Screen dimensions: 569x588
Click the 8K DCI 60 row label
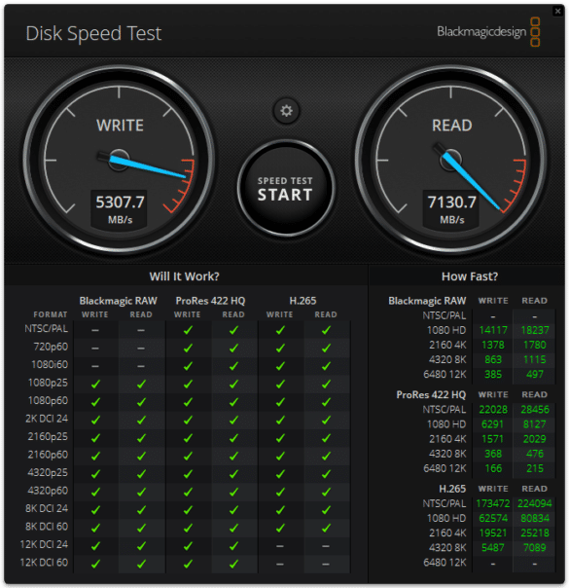pyautogui.click(x=47, y=527)
